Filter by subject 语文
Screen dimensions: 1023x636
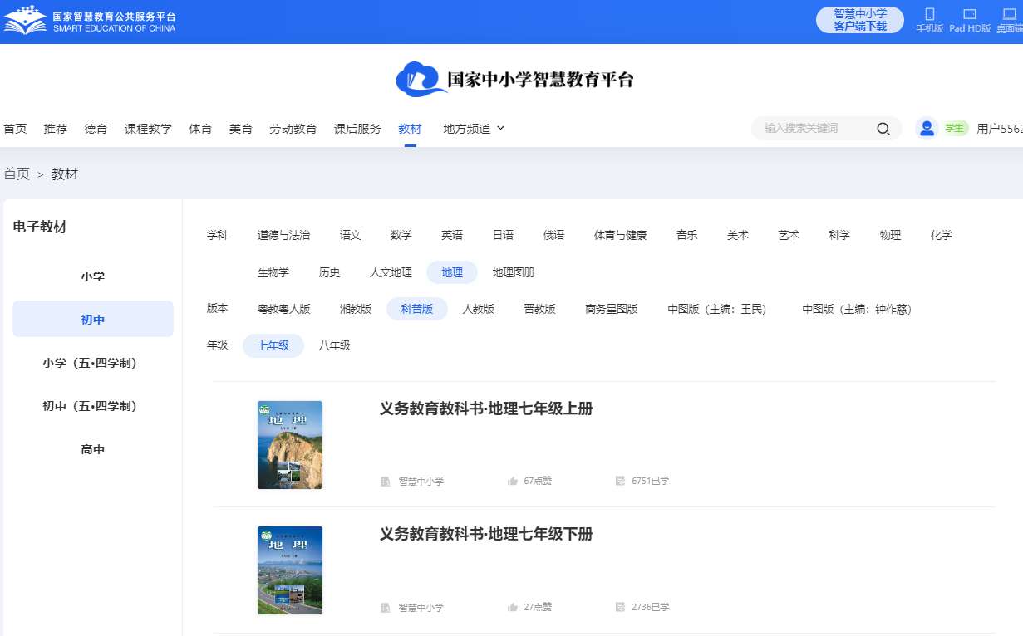tap(351, 235)
